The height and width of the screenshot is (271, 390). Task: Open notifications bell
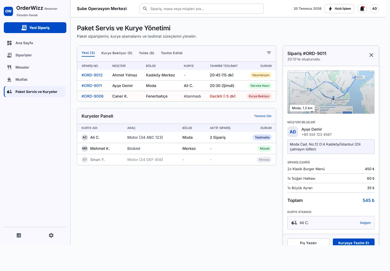click(x=362, y=9)
